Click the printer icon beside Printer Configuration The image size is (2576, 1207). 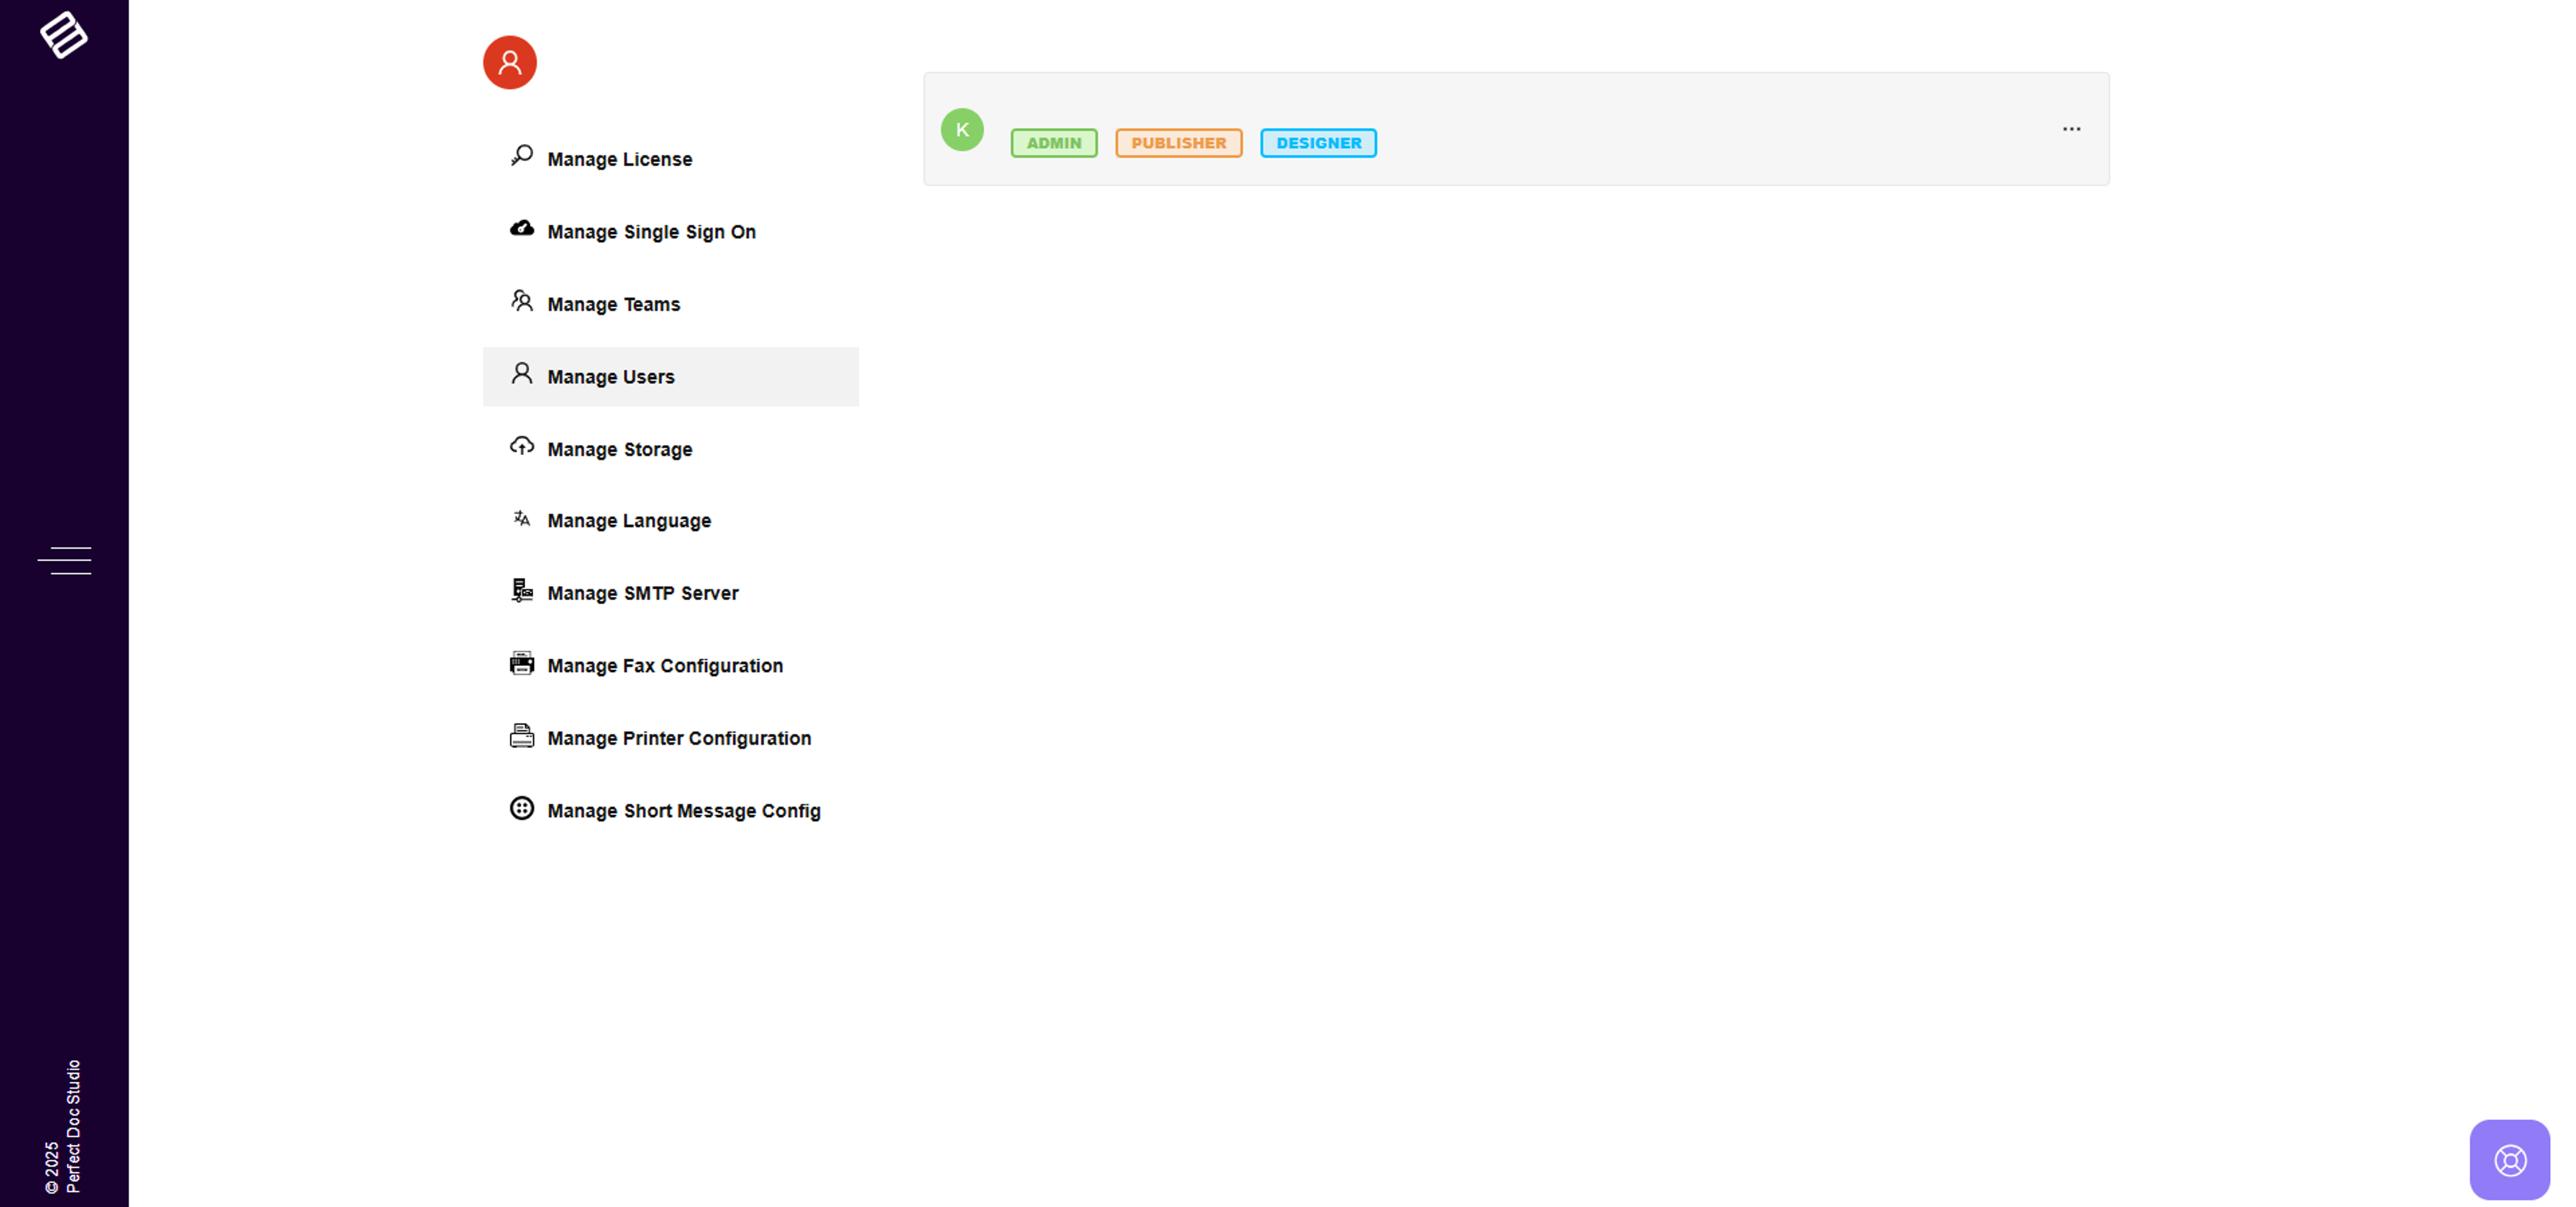pos(522,736)
